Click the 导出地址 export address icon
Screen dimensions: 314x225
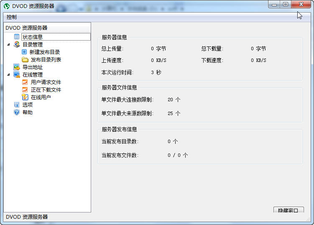click(x=17, y=67)
